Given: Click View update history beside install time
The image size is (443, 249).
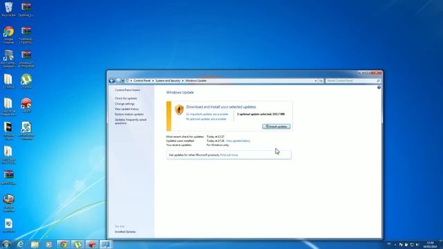Looking at the screenshot, I should 238,141.
